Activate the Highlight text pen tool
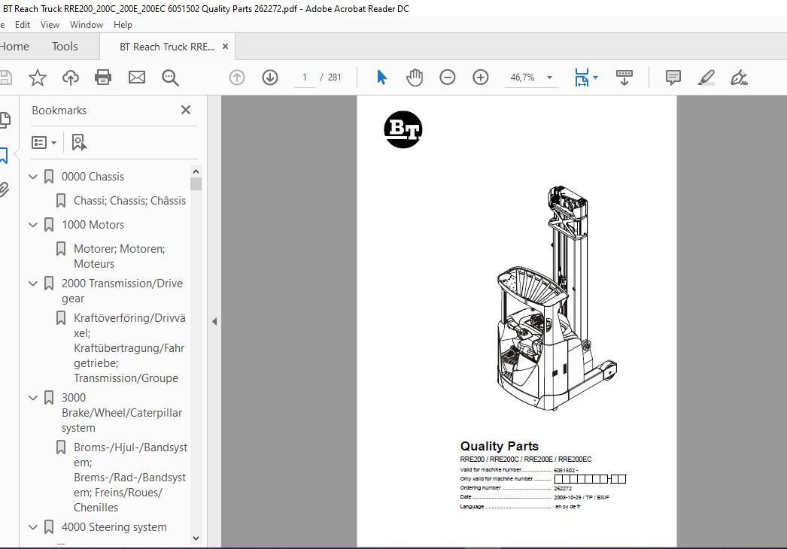The height and width of the screenshot is (549, 787). 706,77
